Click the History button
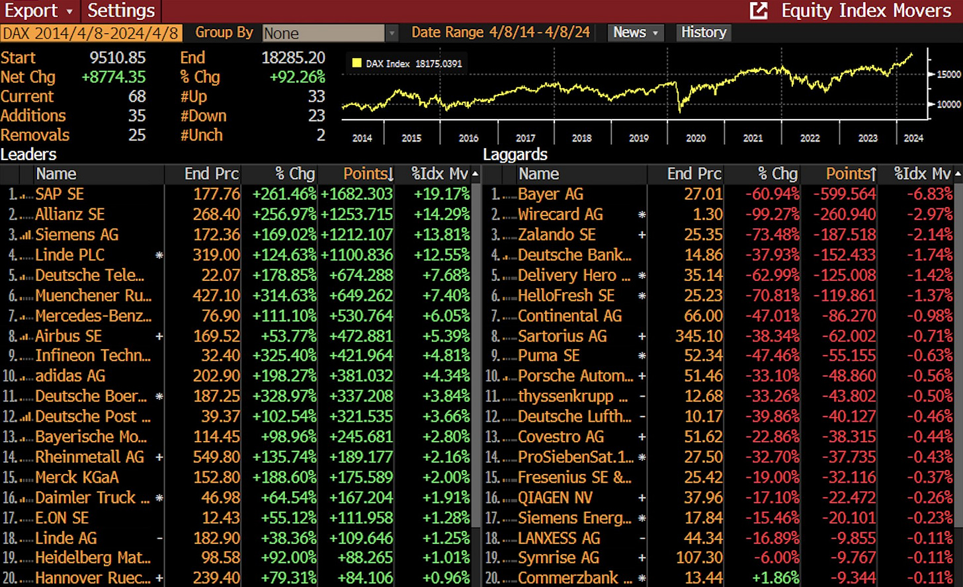 coord(704,32)
